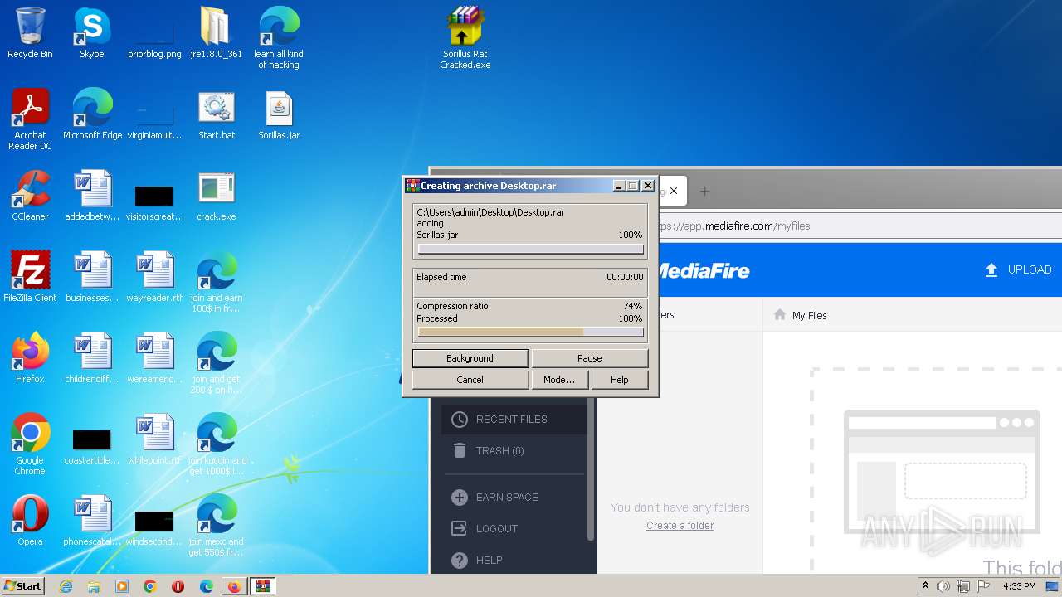Open the Firefox desktop shortcut
The height and width of the screenshot is (597, 1062).
tap(30, 358)
